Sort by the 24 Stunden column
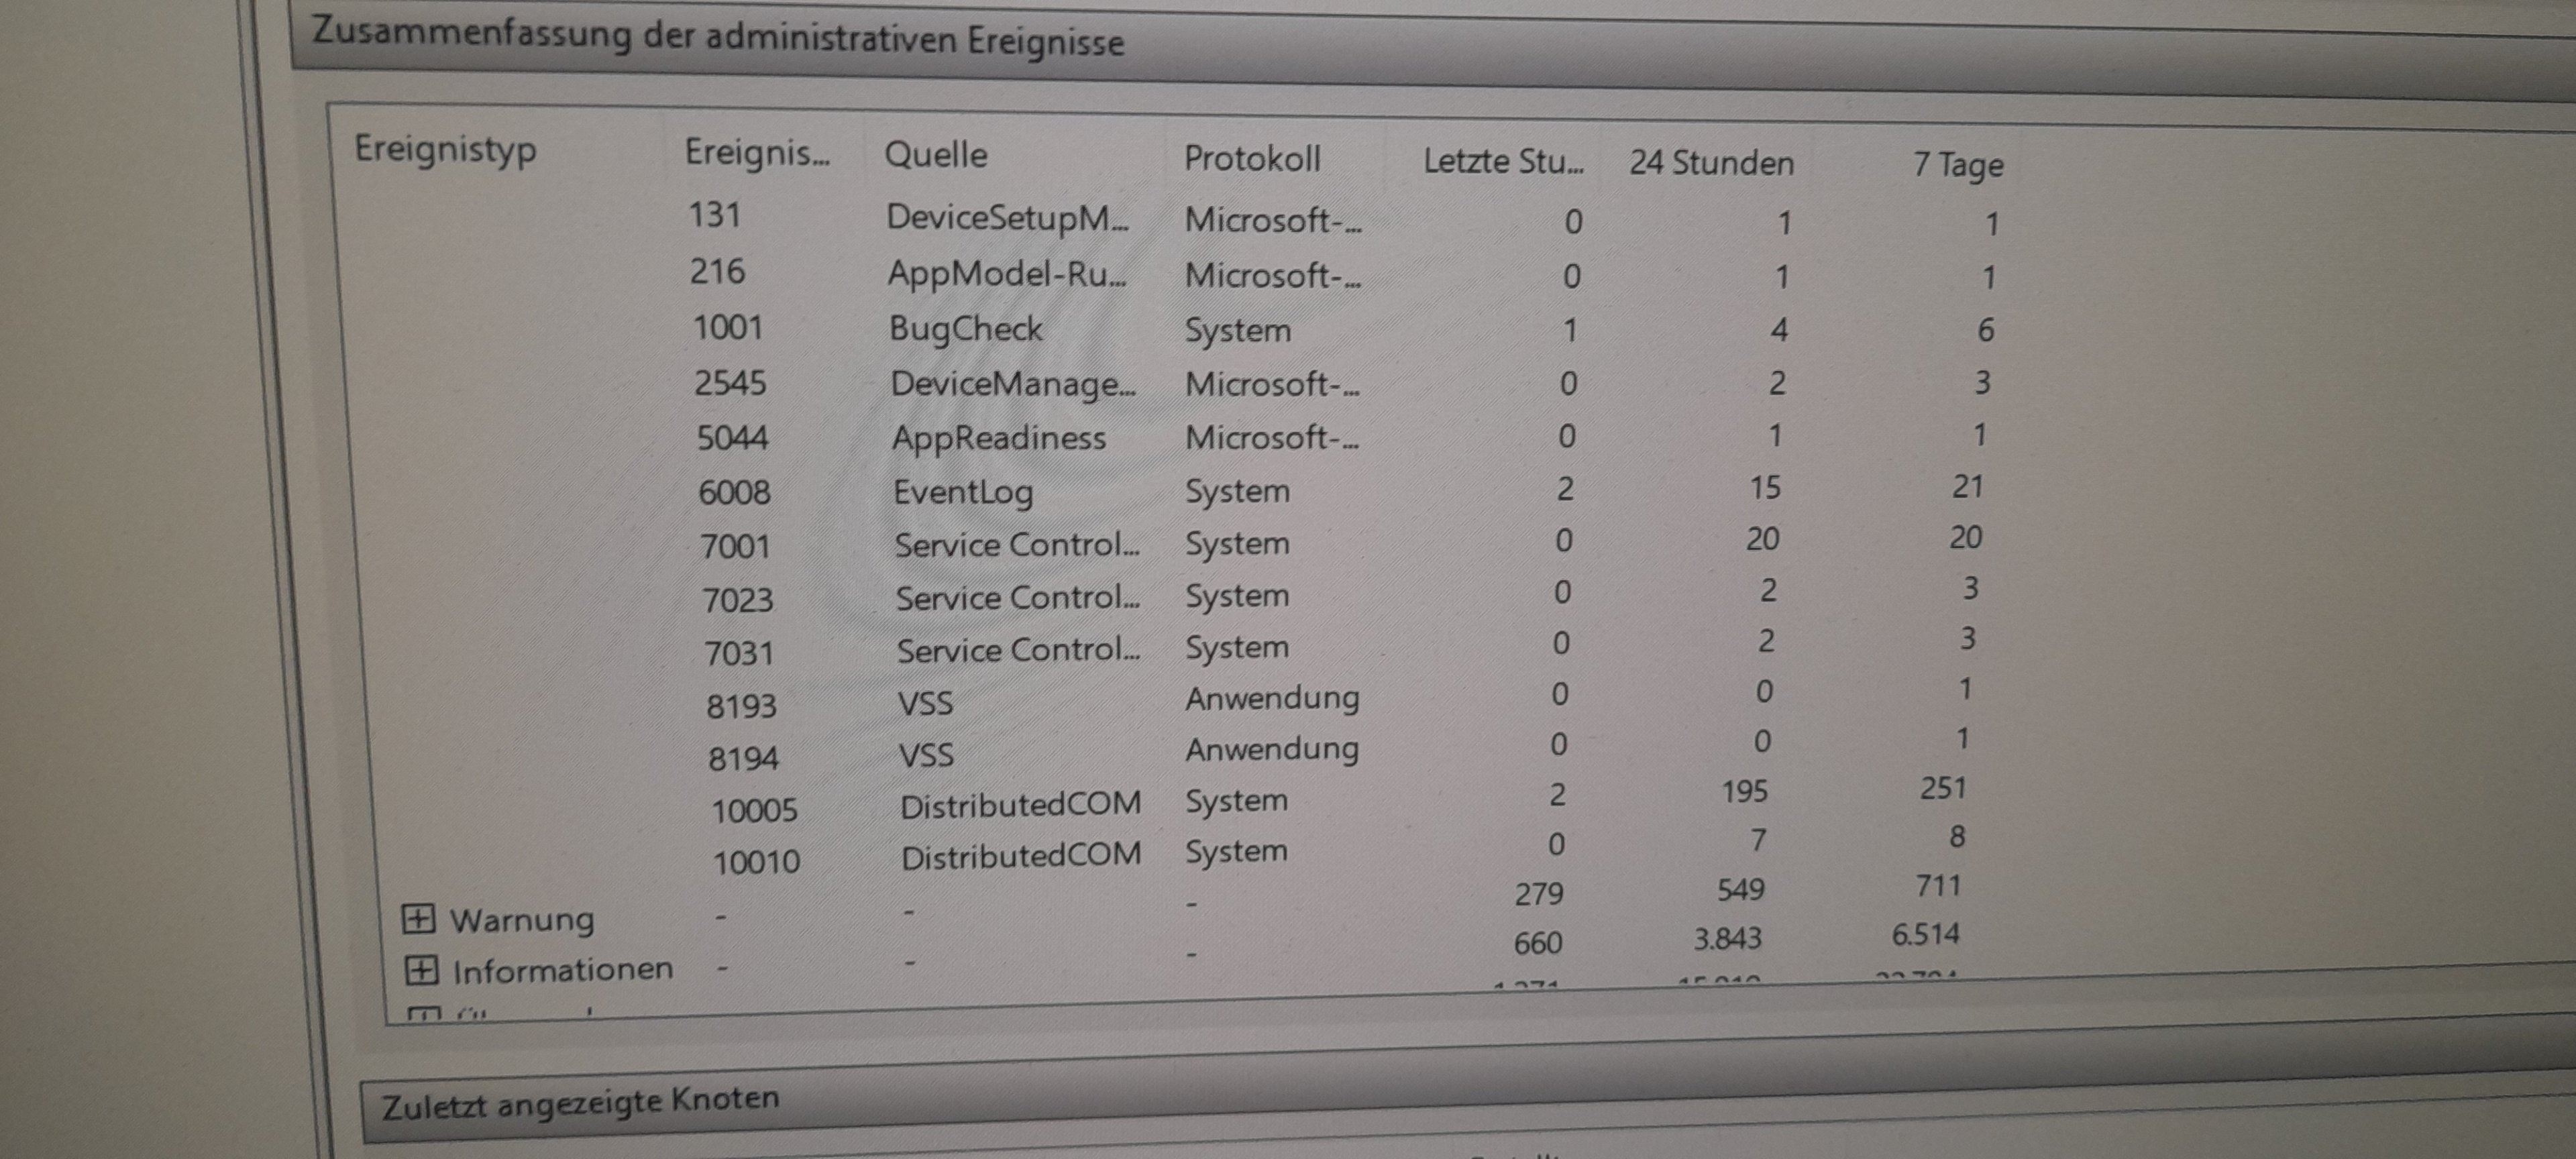The image size is (2576, 1159). (x=1711, y=163)
